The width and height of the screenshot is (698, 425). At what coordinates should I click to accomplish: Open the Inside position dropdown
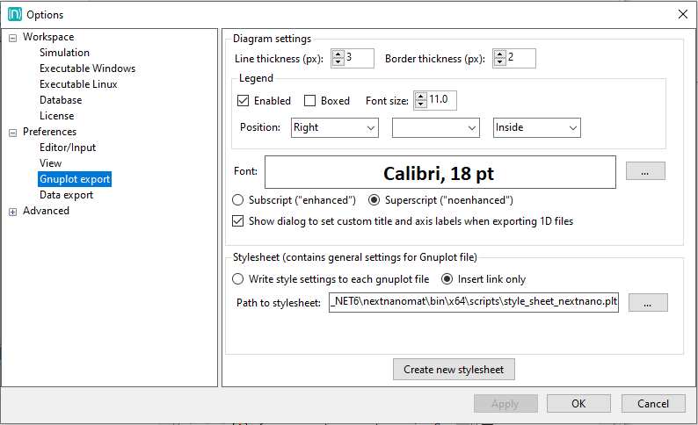[x=536, y=128]
